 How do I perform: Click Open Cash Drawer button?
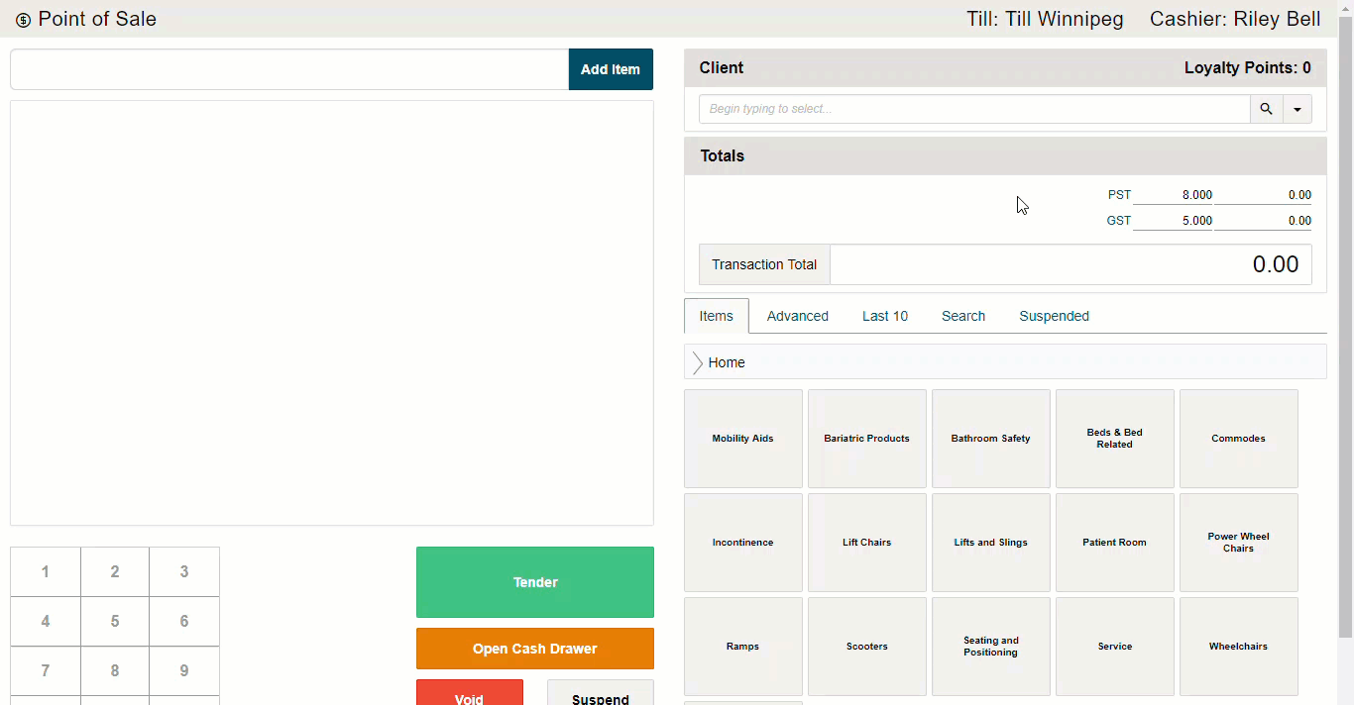point(535,649)
